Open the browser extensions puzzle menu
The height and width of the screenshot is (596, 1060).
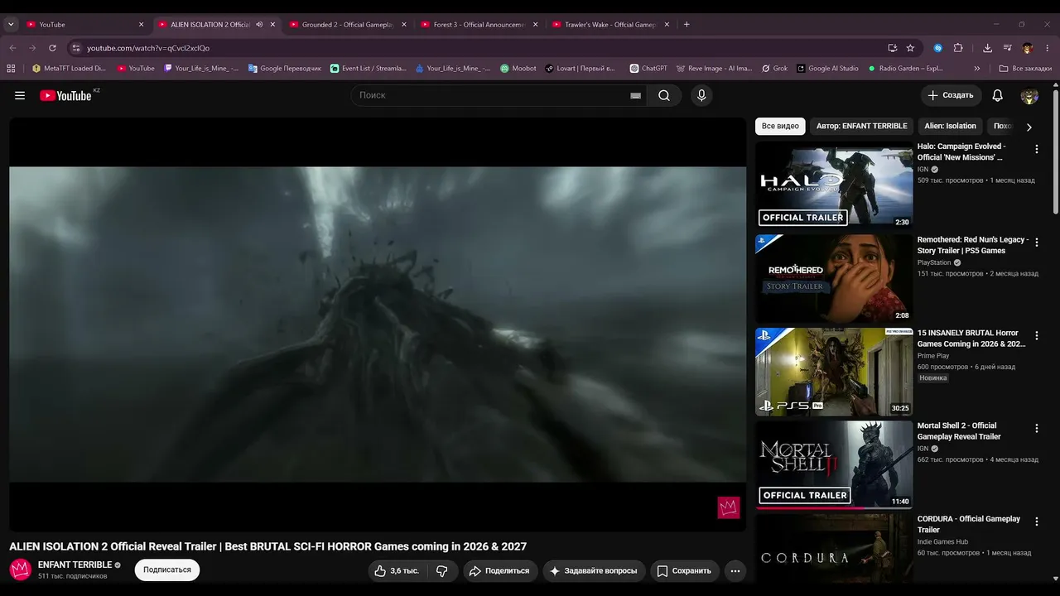click(958, 48)
